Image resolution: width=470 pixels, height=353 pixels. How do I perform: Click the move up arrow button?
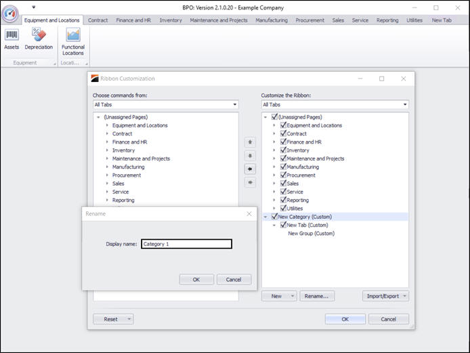point(250,142)
